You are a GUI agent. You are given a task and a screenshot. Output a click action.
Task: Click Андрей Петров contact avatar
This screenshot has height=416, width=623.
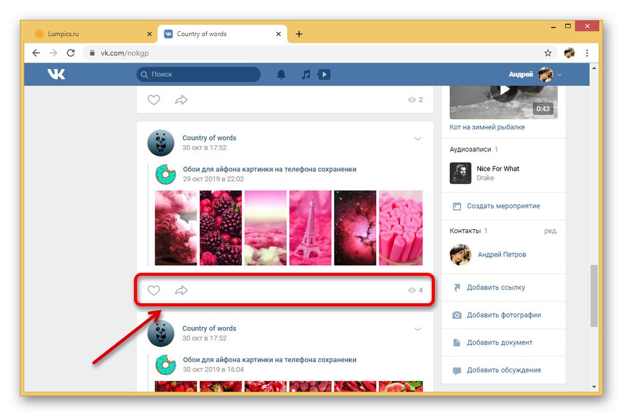[460, 255]
